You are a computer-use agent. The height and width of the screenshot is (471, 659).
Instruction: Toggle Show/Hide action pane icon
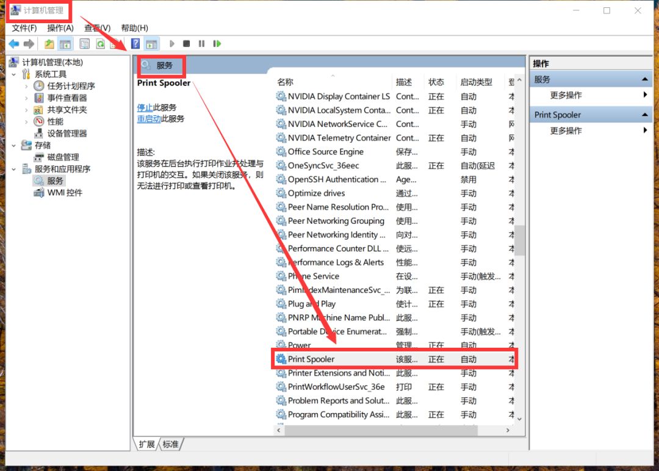click(x=151, y=44)
